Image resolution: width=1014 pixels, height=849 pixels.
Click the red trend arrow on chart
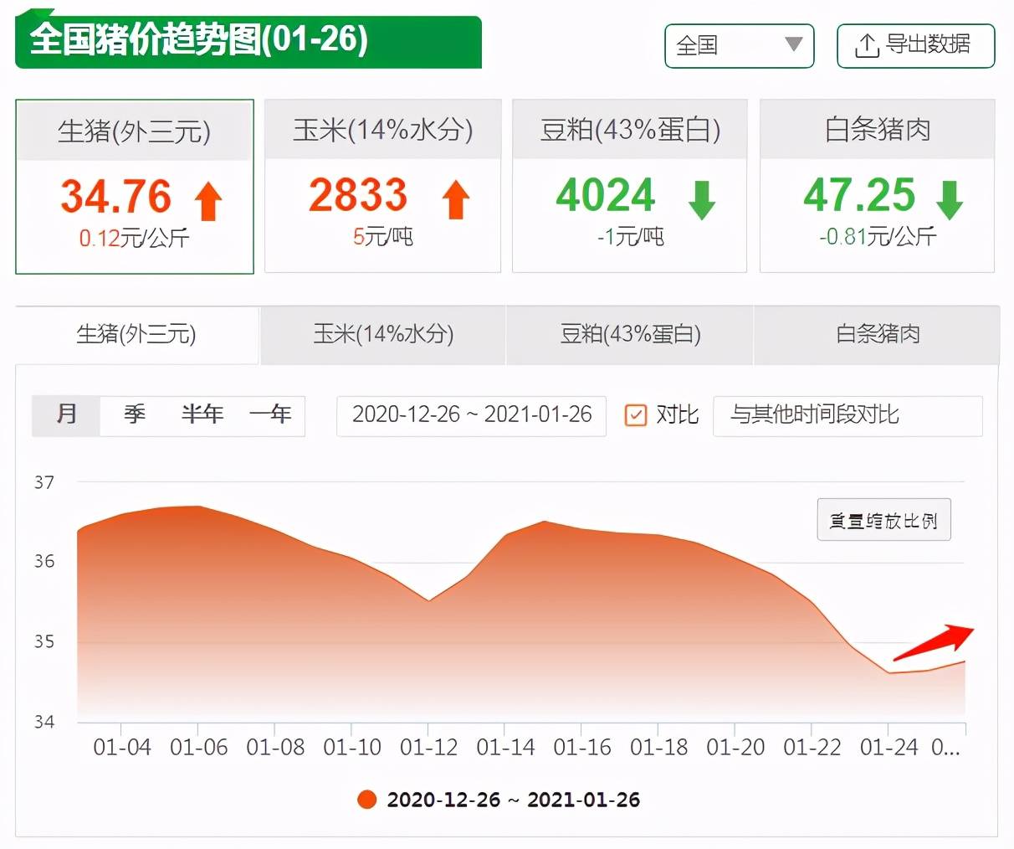pyautogui.click(x=933, y=642)
